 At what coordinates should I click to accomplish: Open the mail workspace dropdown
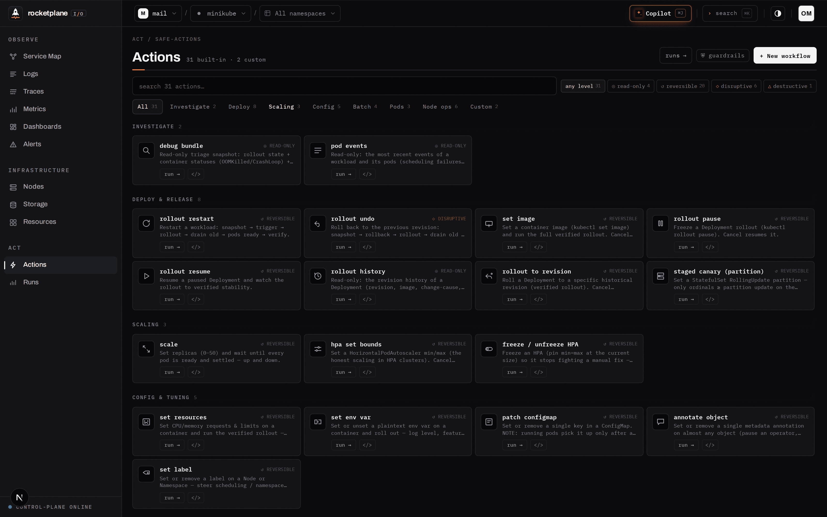coord(158,13)
